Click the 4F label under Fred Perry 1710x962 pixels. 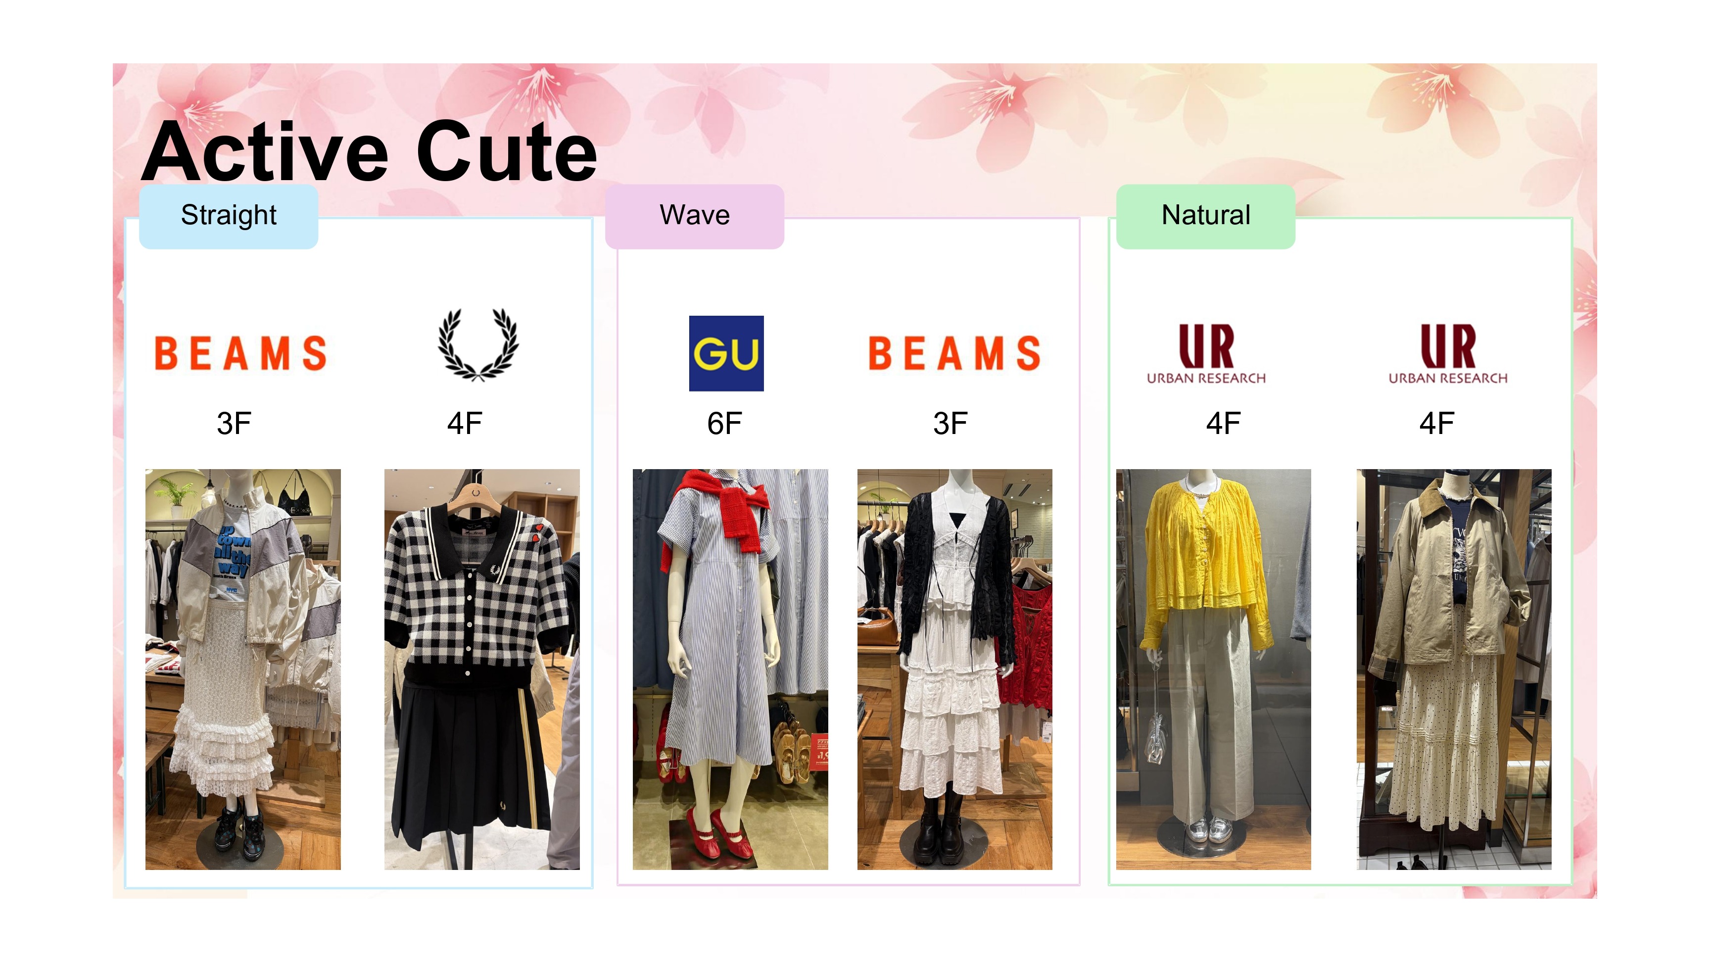(x=464, y=423)
